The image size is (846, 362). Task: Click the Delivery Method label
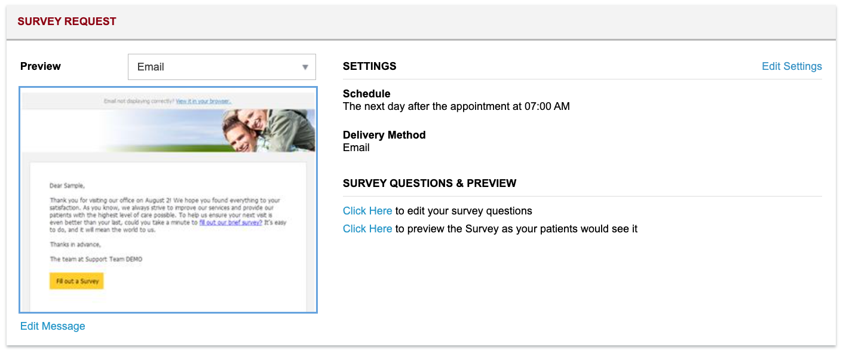(x=384, y=135)
